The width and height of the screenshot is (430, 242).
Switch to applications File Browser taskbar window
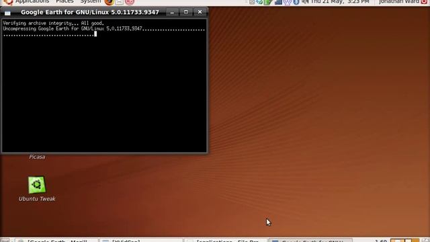click(225, 241)
